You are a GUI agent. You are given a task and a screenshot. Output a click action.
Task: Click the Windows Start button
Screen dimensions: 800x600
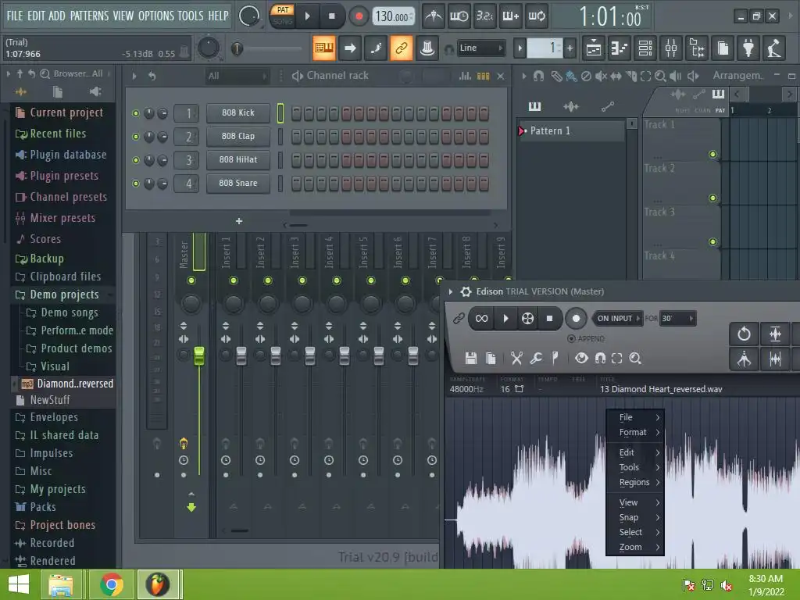click(x=19, y=584)
